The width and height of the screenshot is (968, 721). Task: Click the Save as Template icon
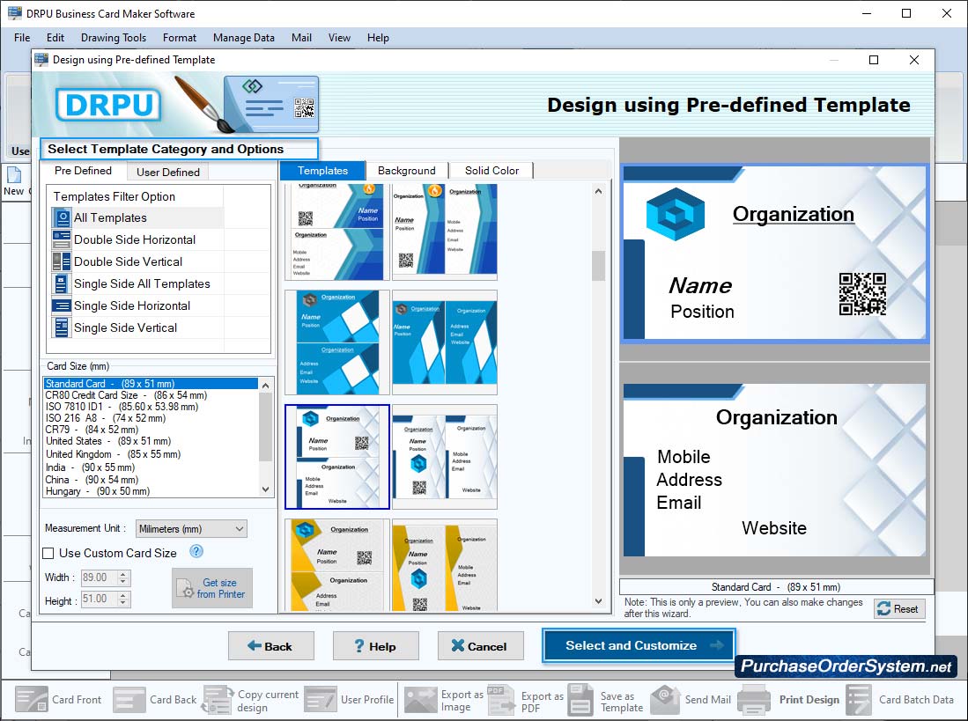(580, 699)
